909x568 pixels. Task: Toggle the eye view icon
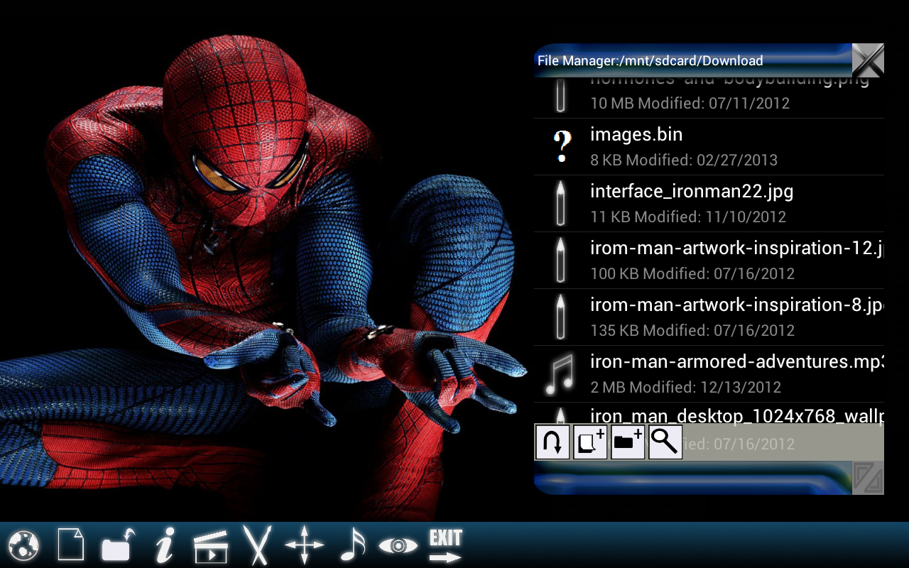[x=398, y=545]
